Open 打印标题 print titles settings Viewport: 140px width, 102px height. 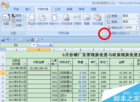click(x=97, y=20)
